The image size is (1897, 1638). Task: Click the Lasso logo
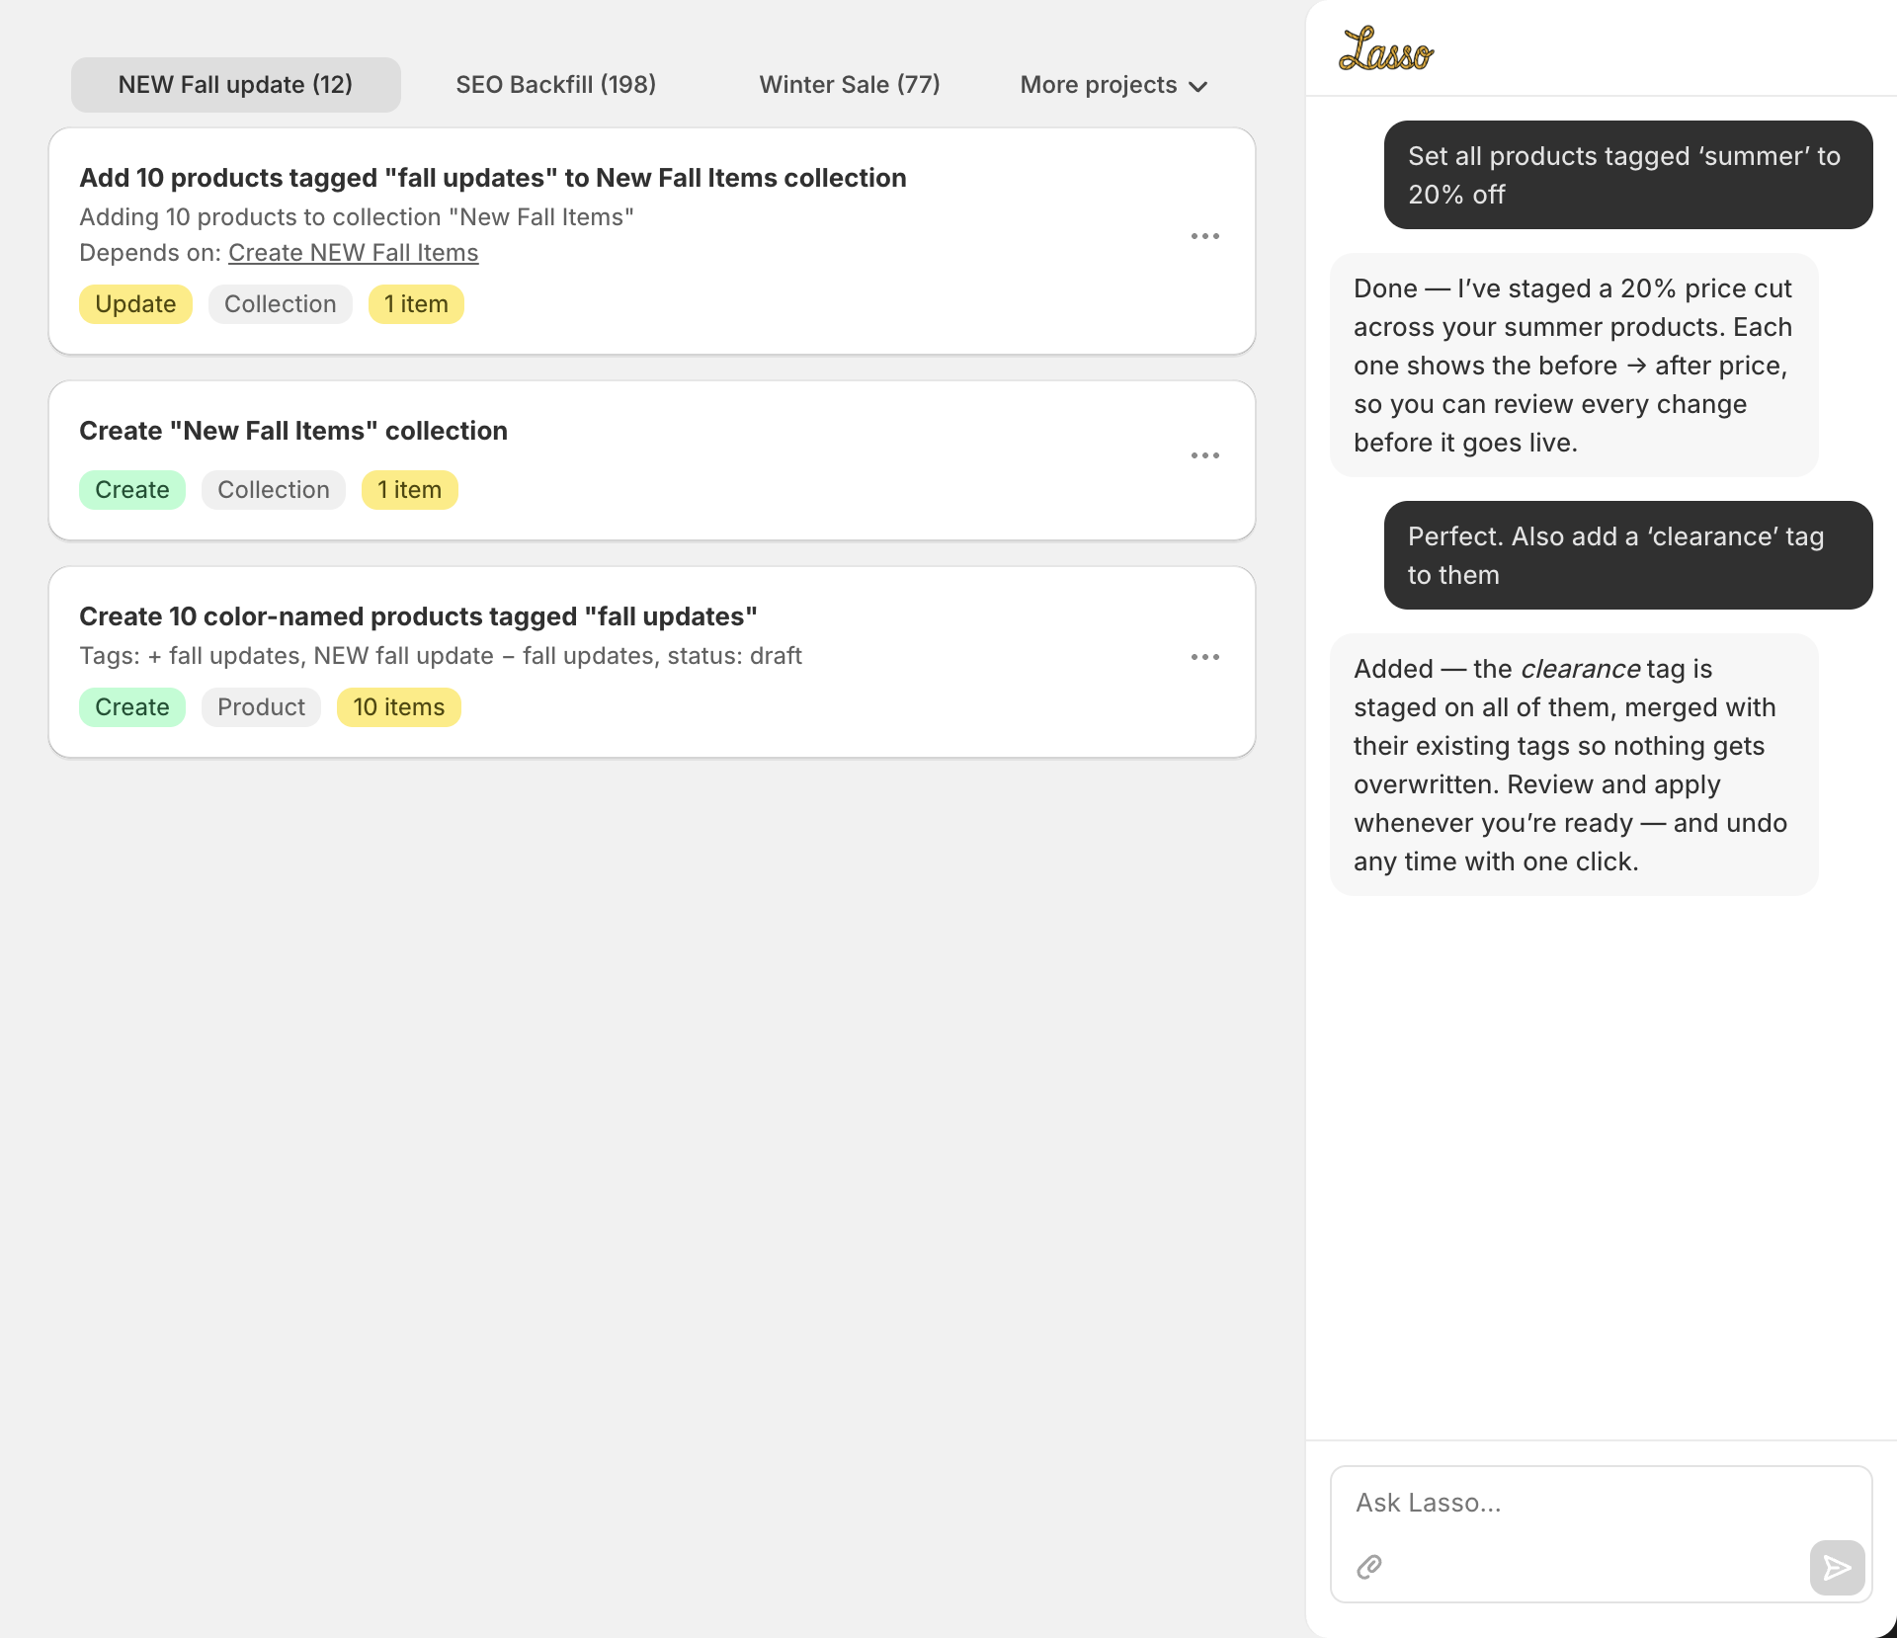(1385, 49)
